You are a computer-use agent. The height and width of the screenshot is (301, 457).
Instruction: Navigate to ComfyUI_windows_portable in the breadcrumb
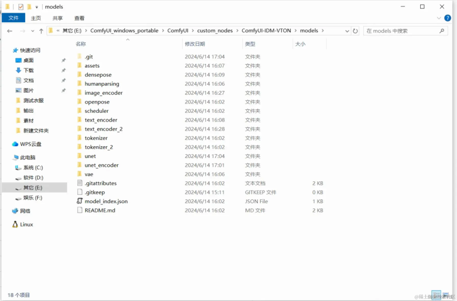[x=124, y=31]
